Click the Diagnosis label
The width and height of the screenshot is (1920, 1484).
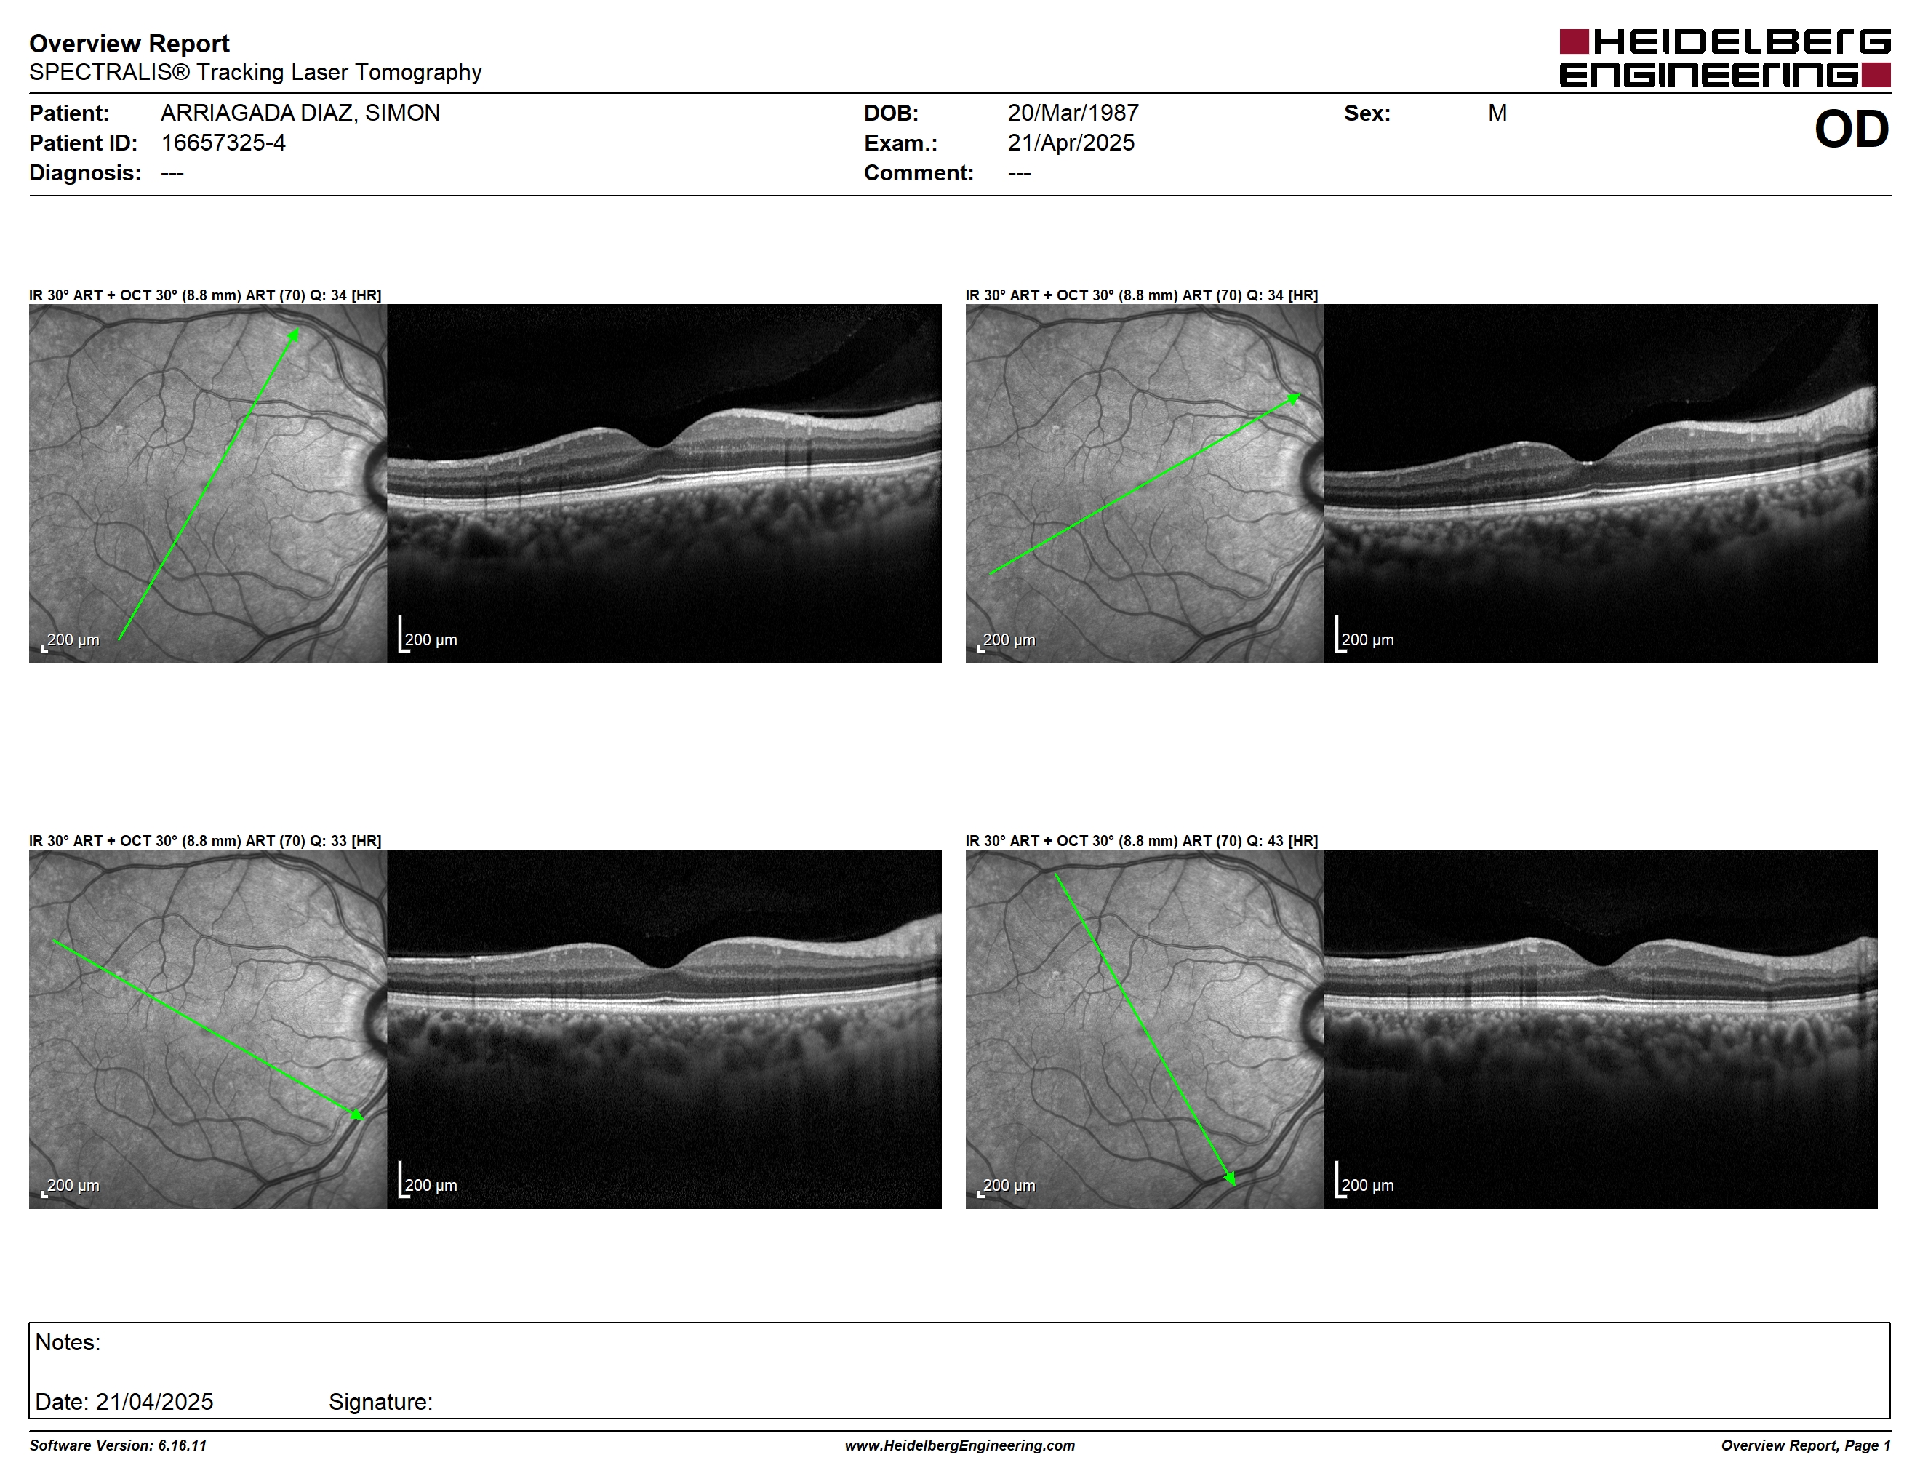coord(84,172)
